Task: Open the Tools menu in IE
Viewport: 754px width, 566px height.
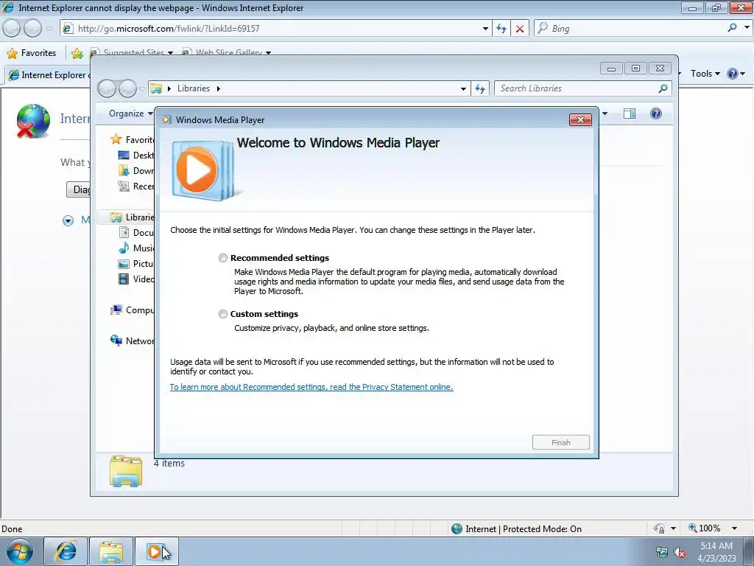Action: coord(705,74)
